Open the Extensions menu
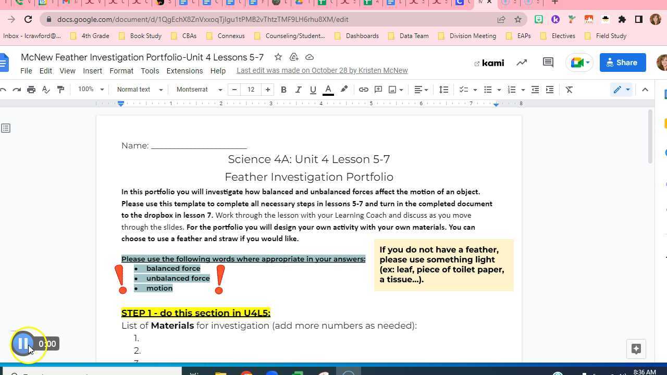667x375 pixels. (184, 71)
